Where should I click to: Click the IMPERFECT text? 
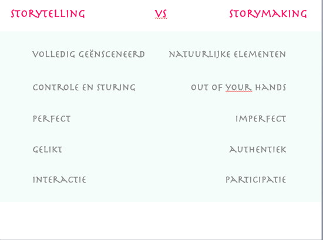click(261, 119)
